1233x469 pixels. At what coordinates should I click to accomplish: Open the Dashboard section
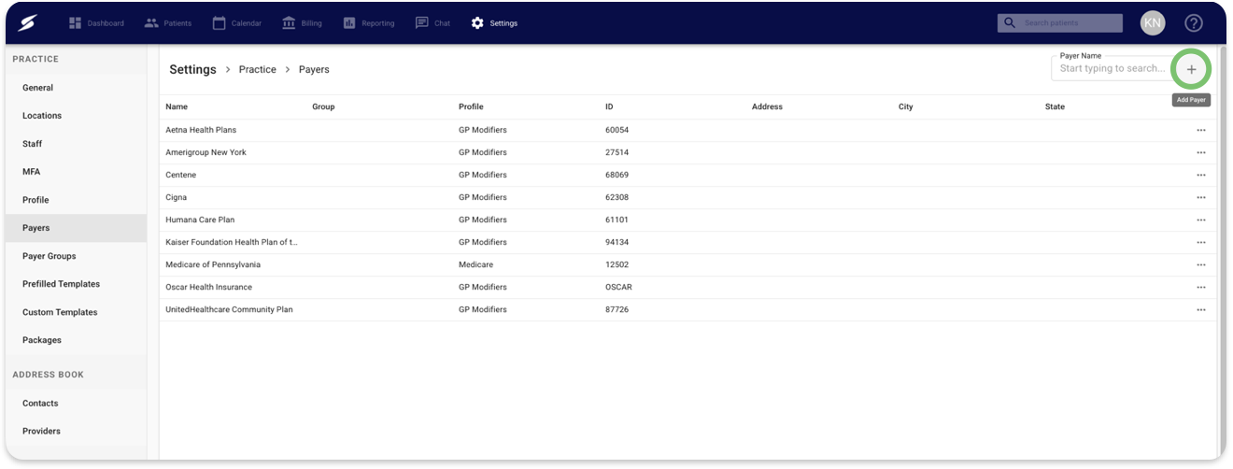[x=96, y=22]
